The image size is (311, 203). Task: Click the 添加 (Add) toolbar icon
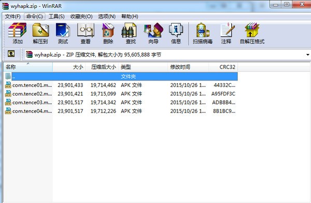(x=17, y=30)
